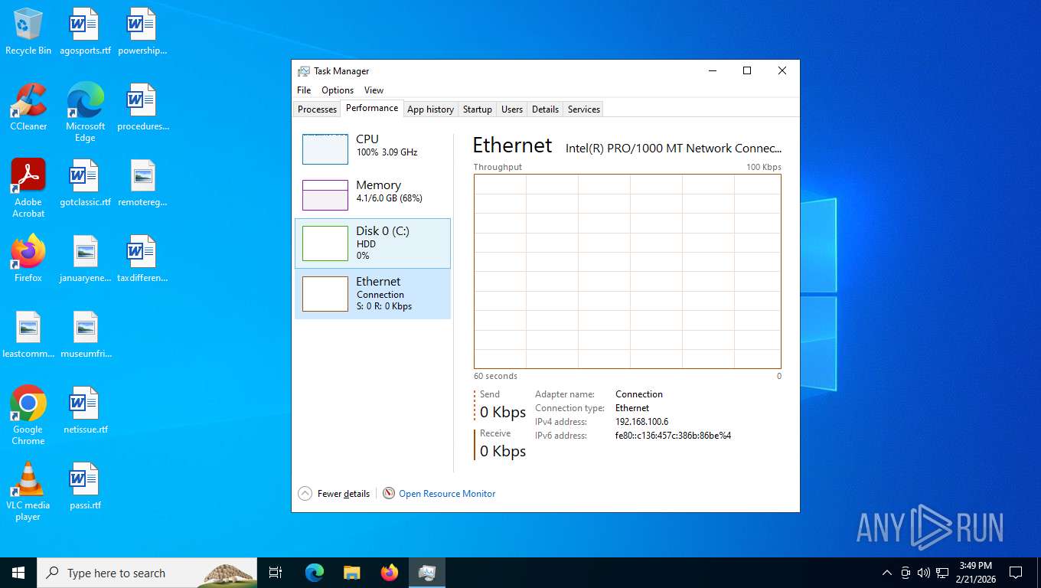Select the Ethernet performance item
This screenshot has height=588, width=1041.
pos(373,294)
